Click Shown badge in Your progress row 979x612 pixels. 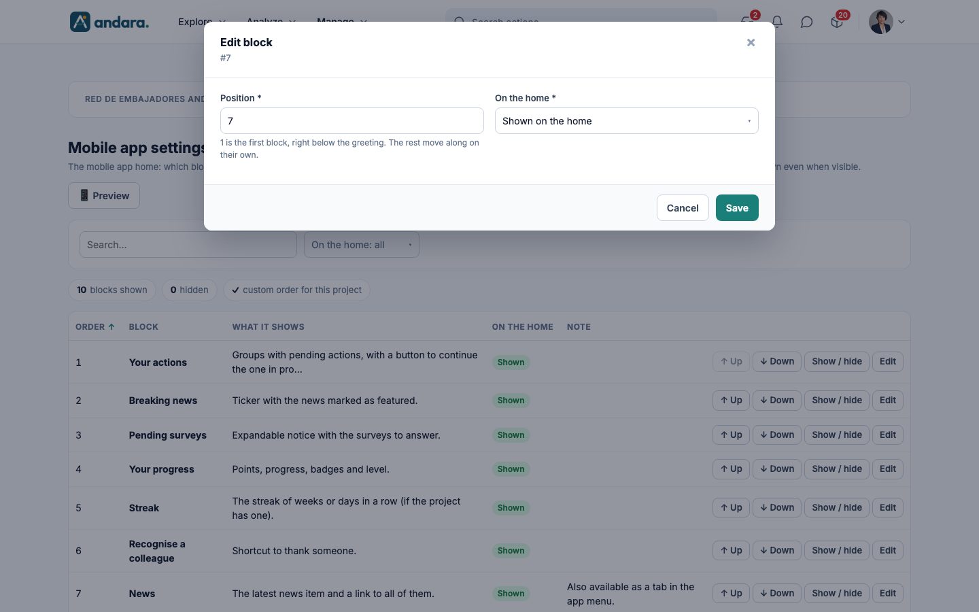coord(511,469)
